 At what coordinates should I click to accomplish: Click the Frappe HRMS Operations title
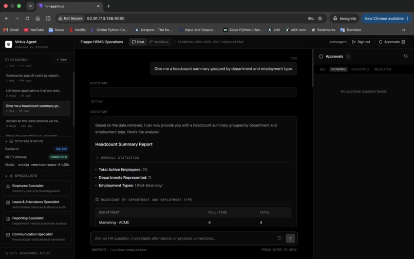click(x=102, y=42)
